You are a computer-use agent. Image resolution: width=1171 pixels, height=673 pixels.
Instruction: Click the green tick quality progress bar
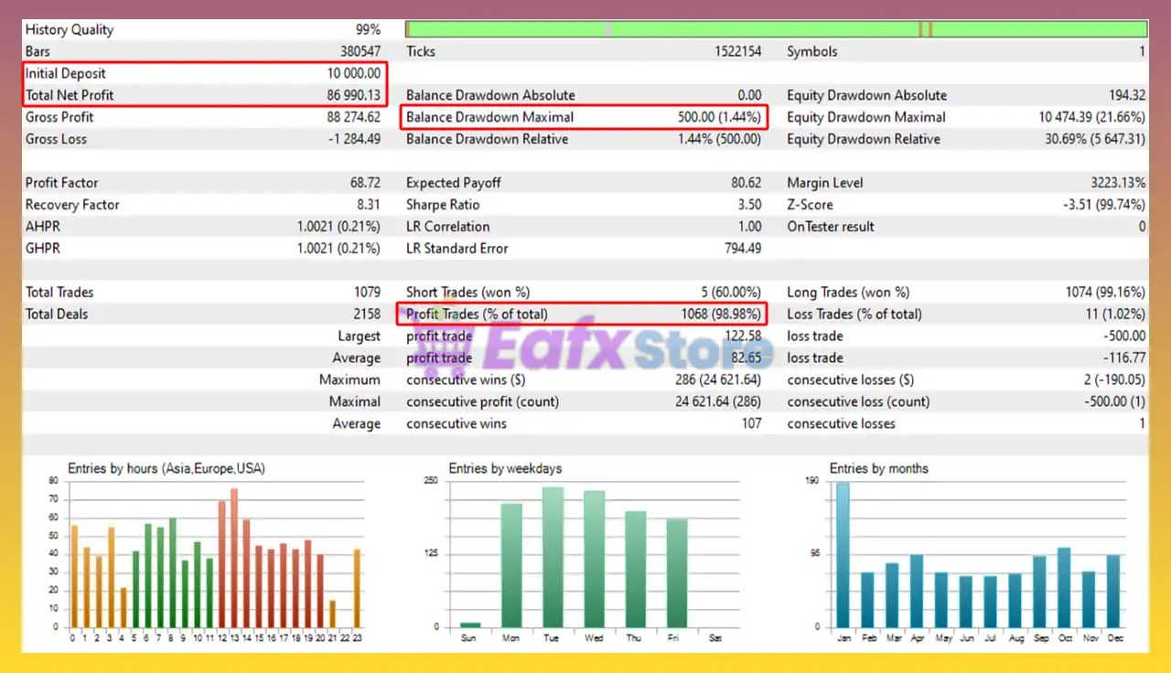tap(778, 27)
